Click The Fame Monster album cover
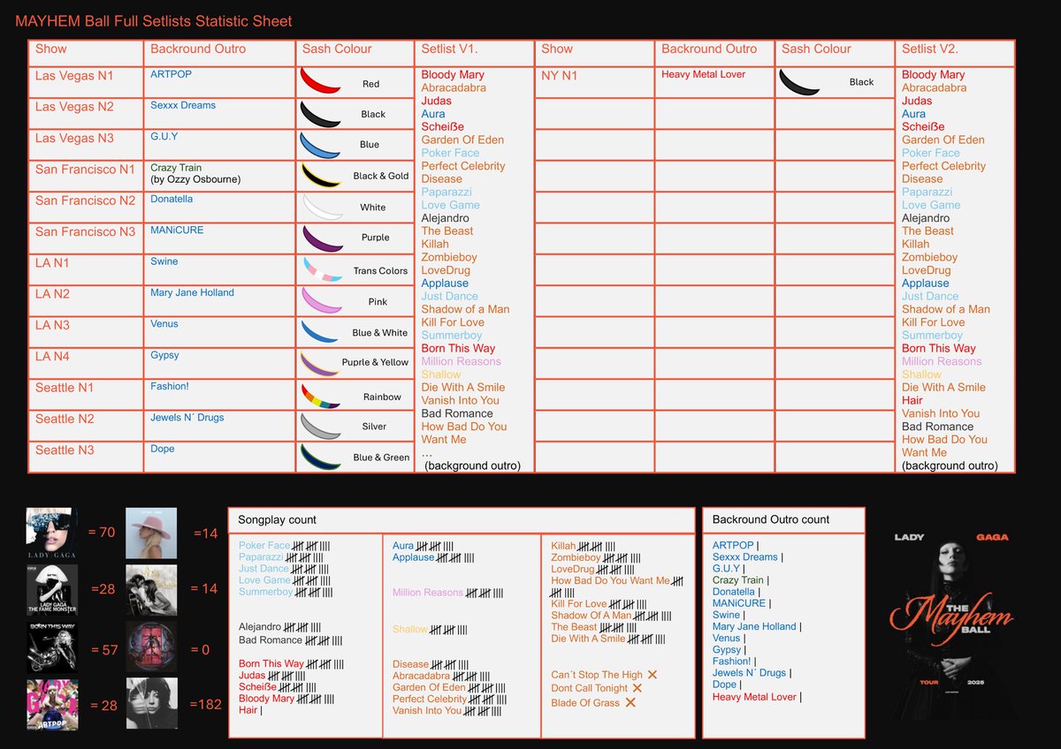This screenshot has height=749, width=1061. pyautogui.click(x=51, y=590)
